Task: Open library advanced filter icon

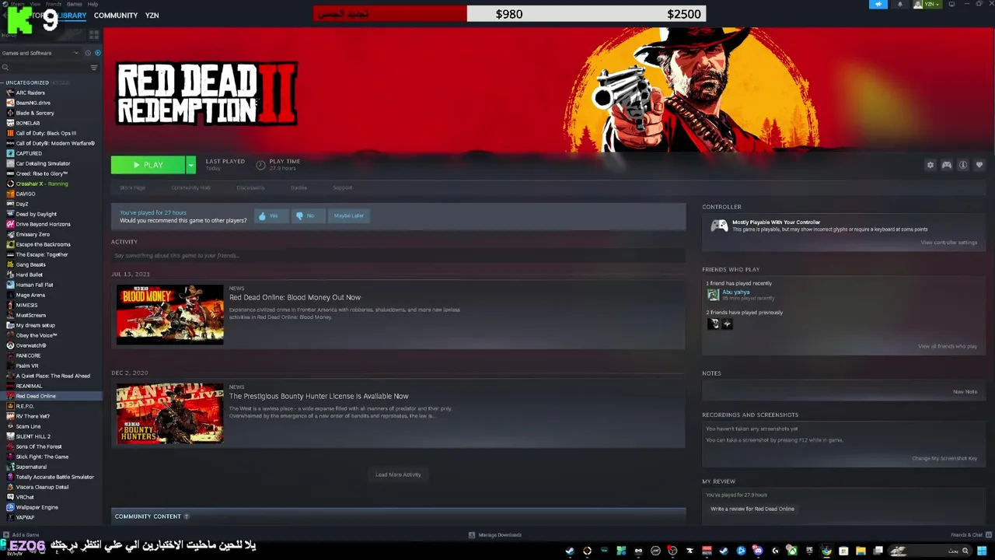Action: click(x=94, y=68)
